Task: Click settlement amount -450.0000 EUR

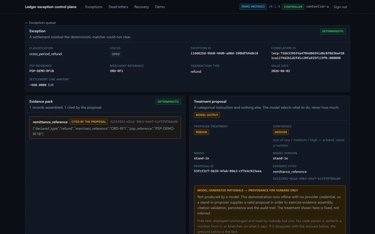Action: point(41,85)
